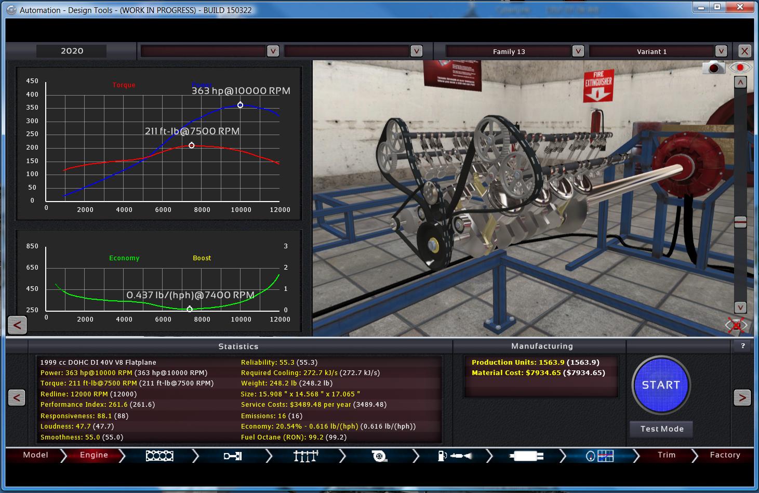Click the Performance Index: 261.6 stat
The image size is (759, 493).
pos(98,405)
